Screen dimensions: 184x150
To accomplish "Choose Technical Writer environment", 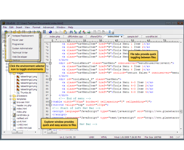I will tap(20, 53).
